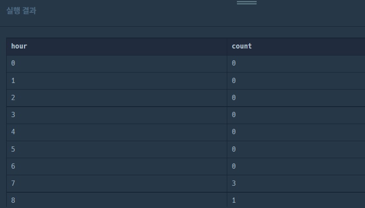Select hour cell with value 3
Viewport: 365px width, 208px height.
[117, 115]
